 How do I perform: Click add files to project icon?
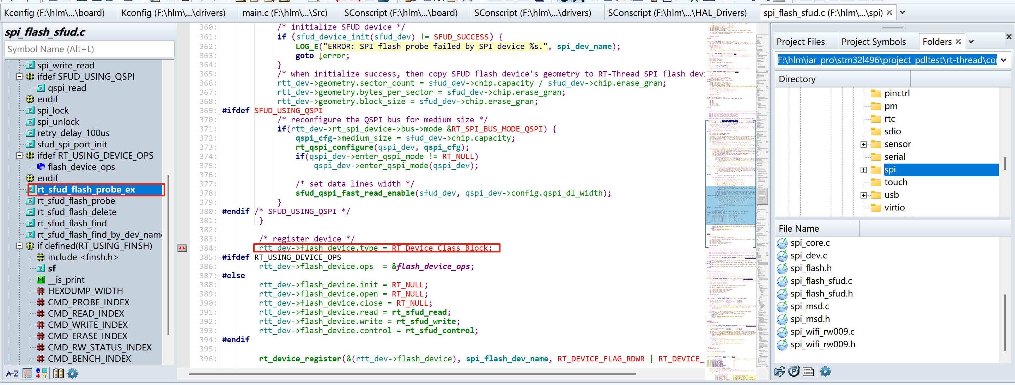click(x=794, y=371)
